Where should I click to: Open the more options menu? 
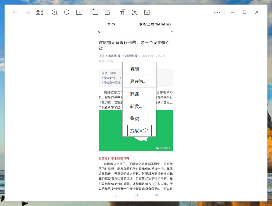click(217, 12)
